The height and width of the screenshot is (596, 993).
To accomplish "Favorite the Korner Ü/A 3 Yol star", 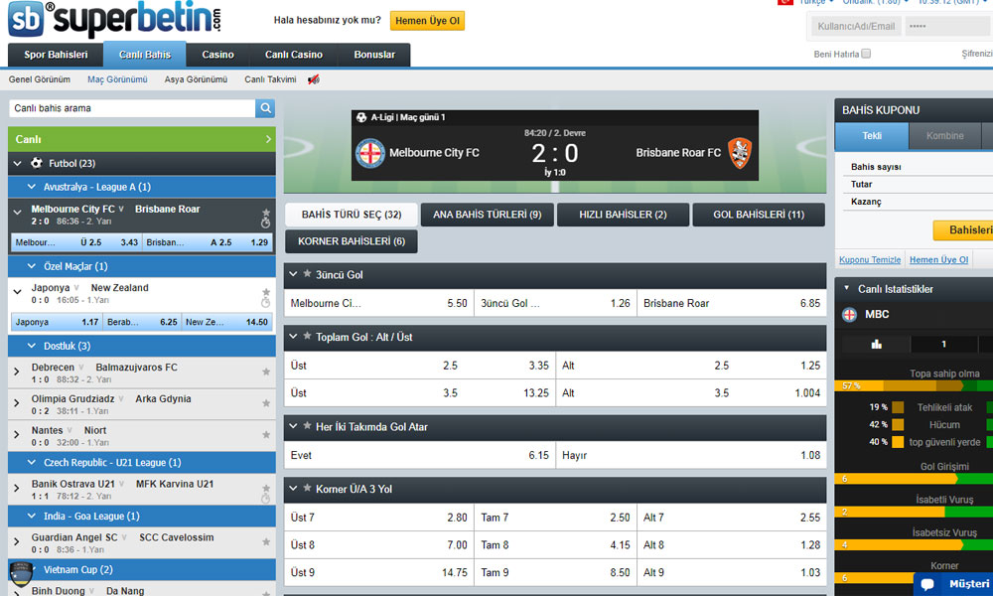I will [x=307, y=489].
